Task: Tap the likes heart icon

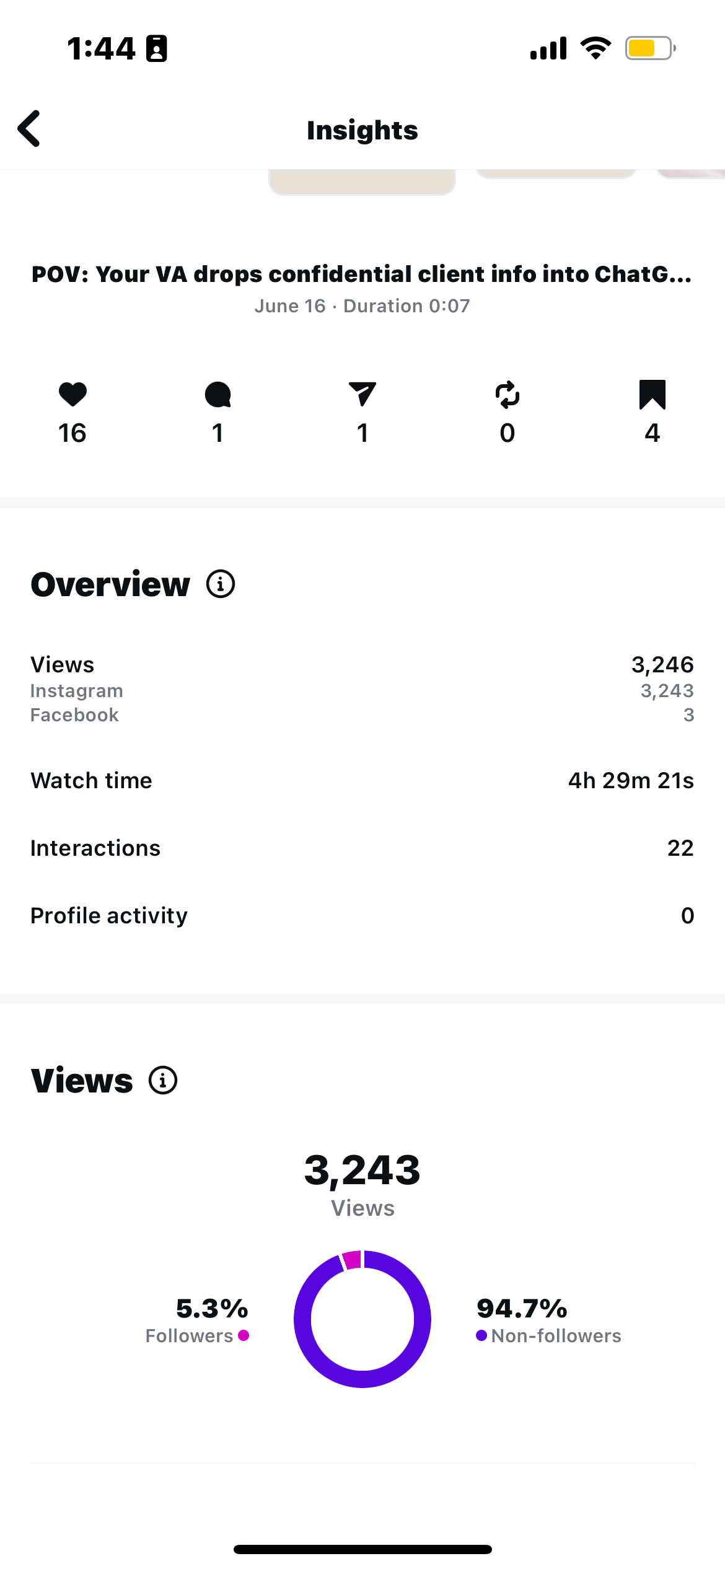Action: click(72, 395)
